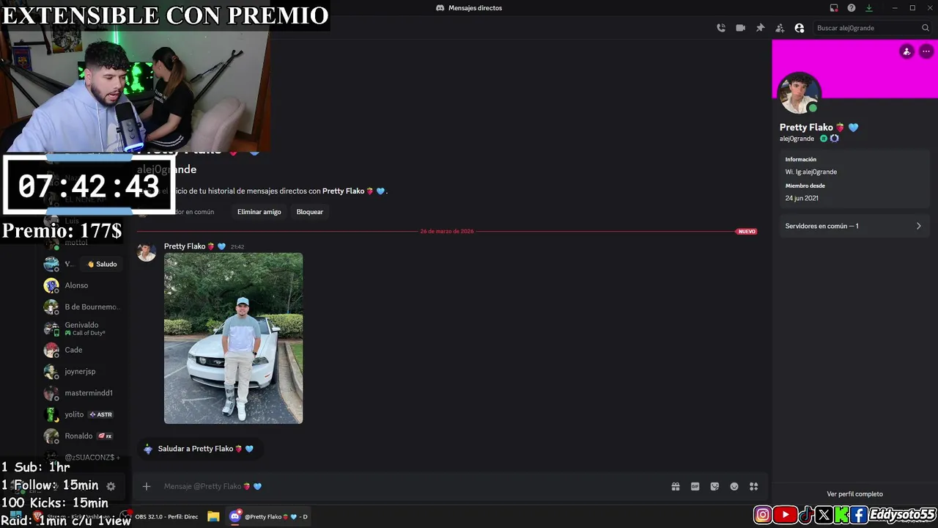Expand 'Servidores en común — 1'
Screen dimensions: 938x528
(x=854, y=226)
